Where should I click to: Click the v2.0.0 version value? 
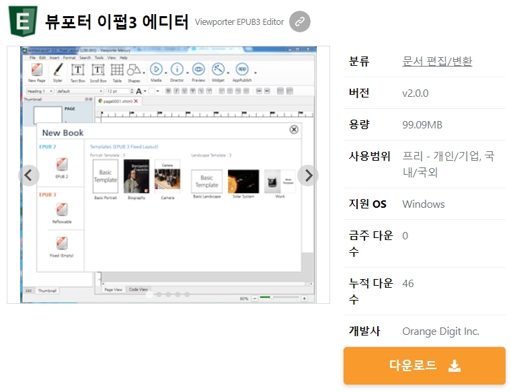tap(416, 93)
